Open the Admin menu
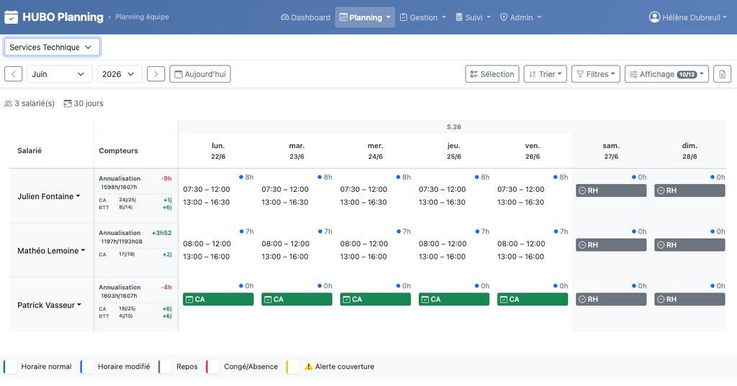737x386 pixels. pos(520,17)
